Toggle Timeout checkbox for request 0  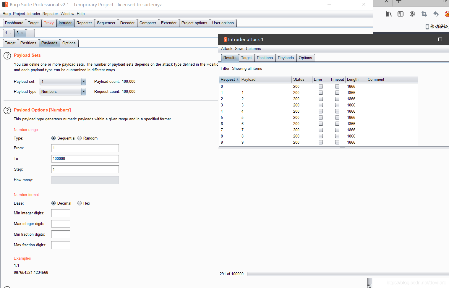pos(337,87)
